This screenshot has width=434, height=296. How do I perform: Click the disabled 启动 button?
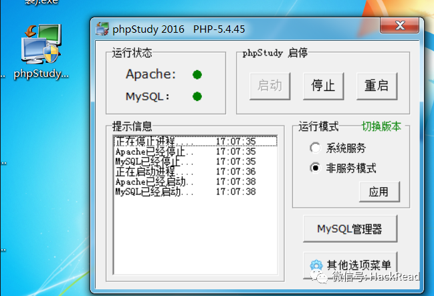click(x=270, y=86)
